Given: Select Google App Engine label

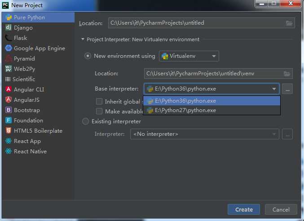Looking at the screenshot, I should click(x=40, y=48).
